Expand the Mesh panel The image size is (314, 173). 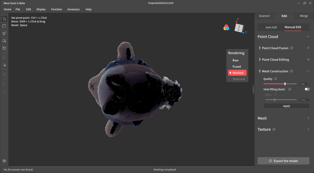click(284, 118)
